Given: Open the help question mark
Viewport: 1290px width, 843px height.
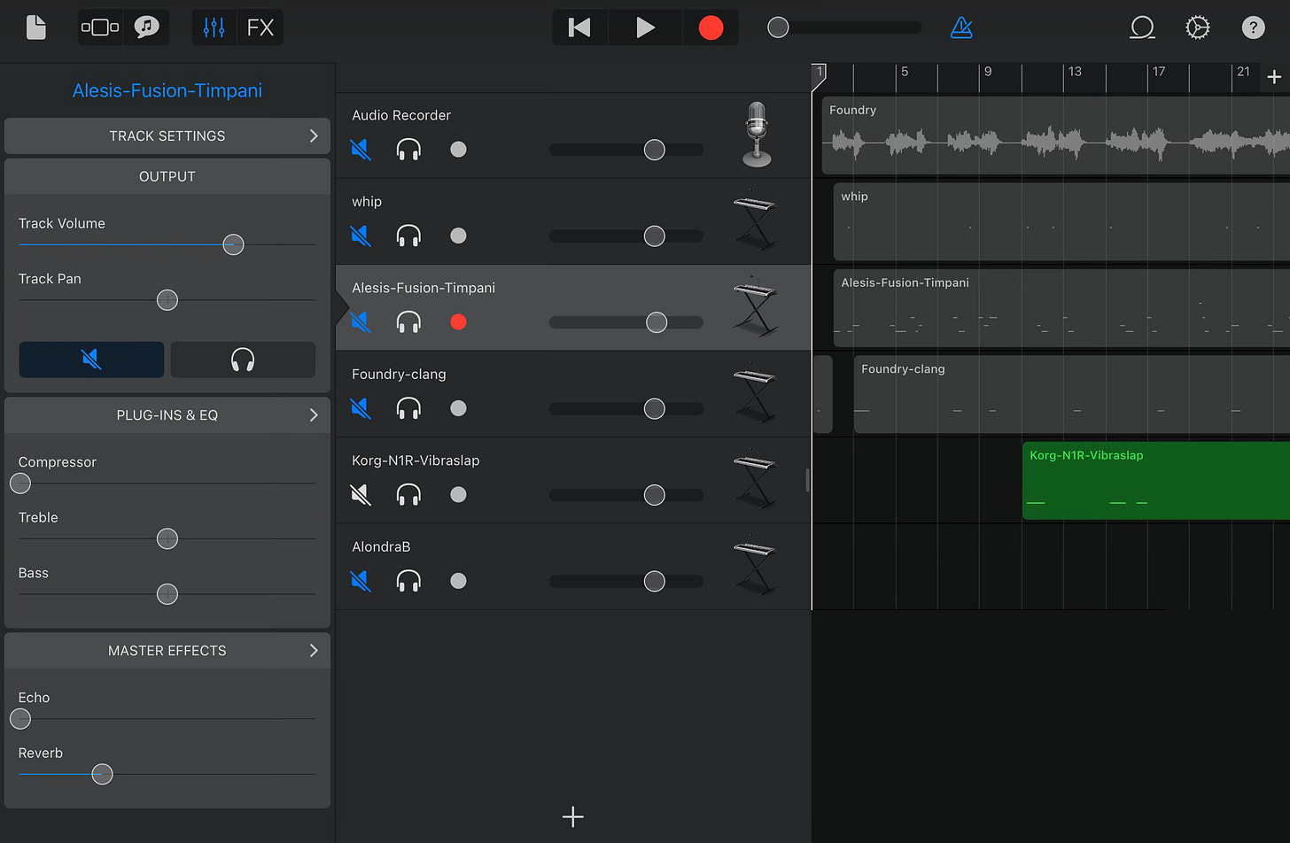Looking at the screenshot, I should click(1253, 27).
